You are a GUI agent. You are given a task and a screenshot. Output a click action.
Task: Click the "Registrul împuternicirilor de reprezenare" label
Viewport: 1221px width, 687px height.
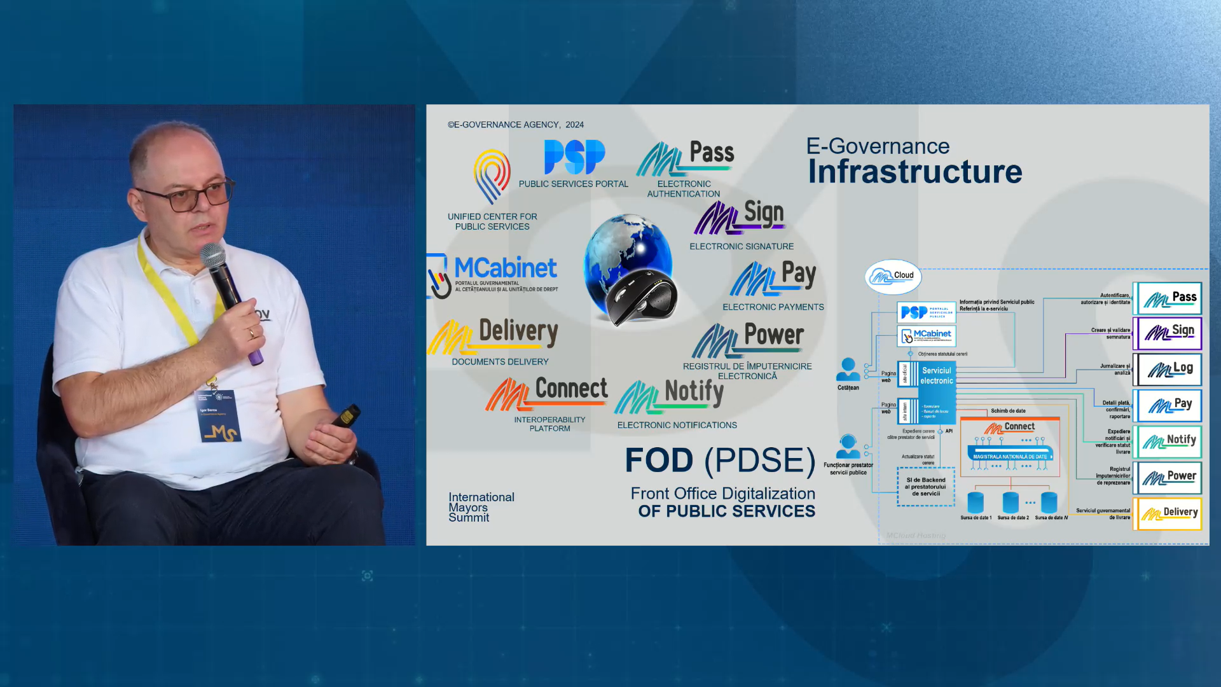tap(1113, 476)
